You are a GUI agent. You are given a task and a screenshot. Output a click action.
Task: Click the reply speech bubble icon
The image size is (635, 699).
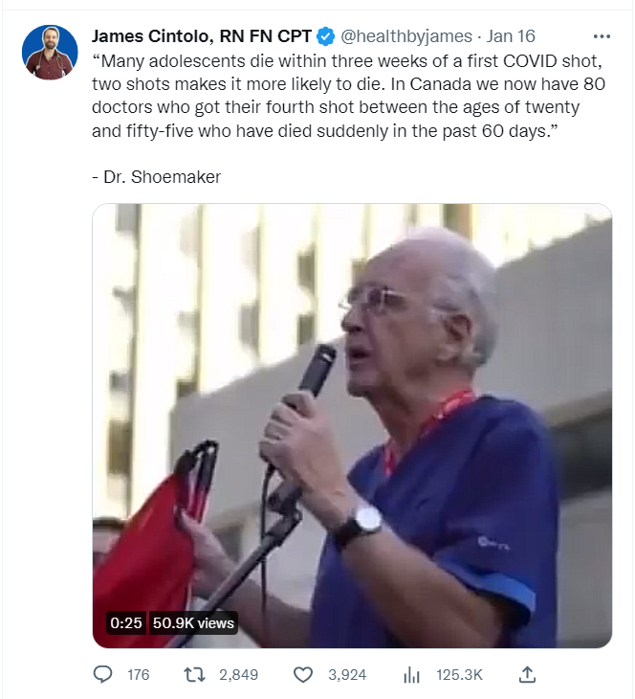102,674
